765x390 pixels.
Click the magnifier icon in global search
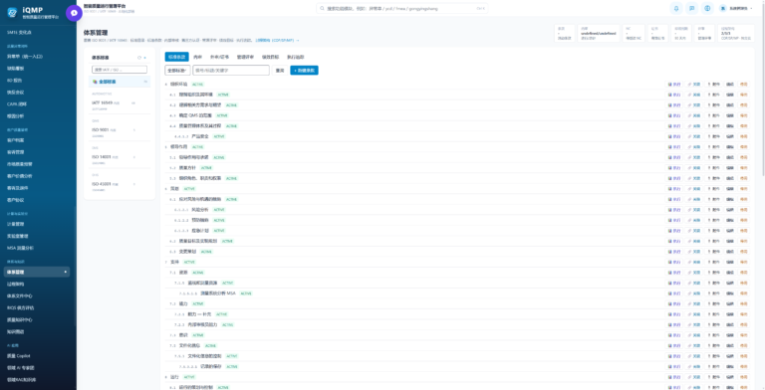point(322,8)
